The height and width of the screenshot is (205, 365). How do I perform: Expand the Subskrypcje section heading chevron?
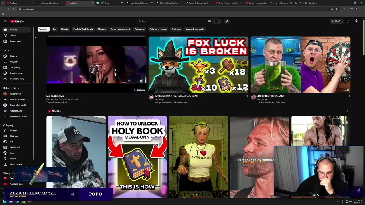[18, 88]
